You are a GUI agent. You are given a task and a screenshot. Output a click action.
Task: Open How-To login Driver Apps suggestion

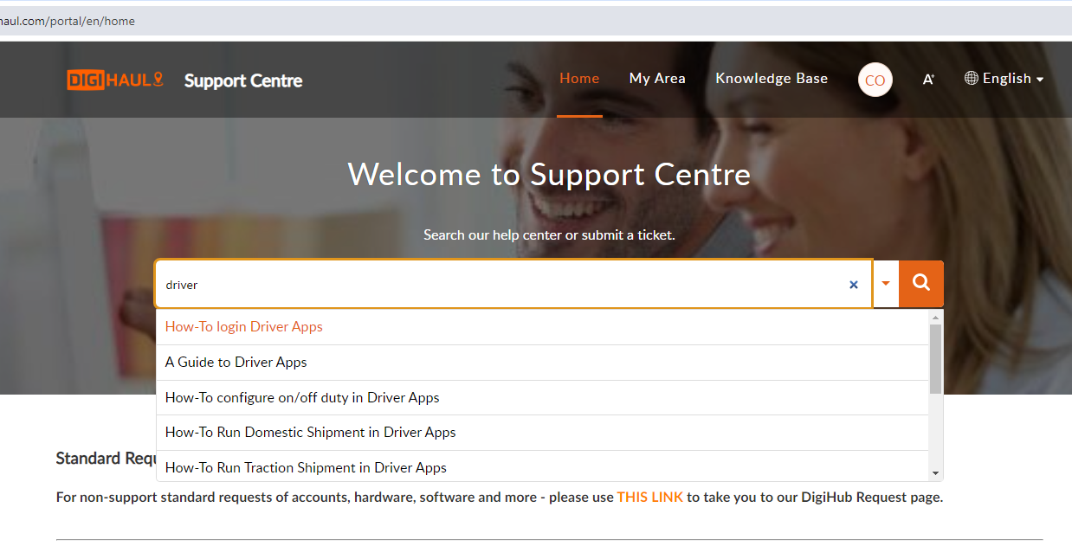tap(542, 327)
